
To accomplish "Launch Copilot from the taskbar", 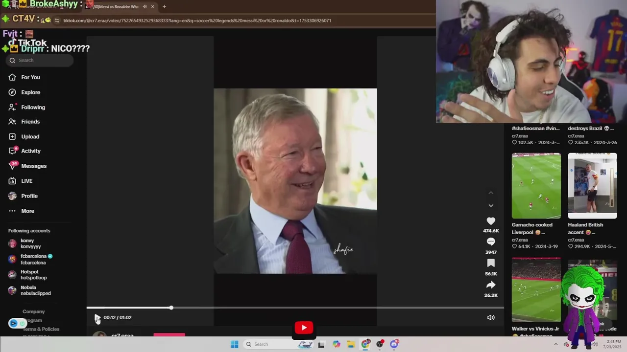I will coord(336,344).
